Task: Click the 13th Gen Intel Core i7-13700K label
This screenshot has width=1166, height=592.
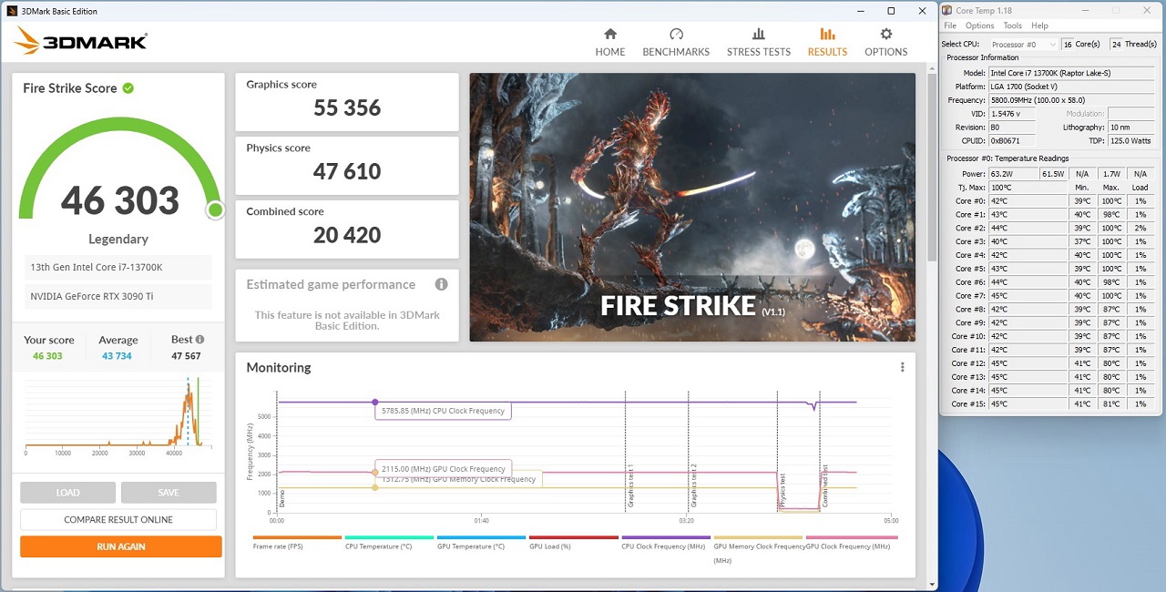Action: 118,267
